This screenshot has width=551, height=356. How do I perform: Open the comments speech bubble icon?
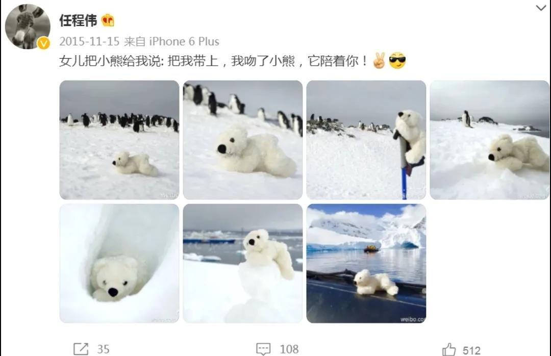[263, 349]
